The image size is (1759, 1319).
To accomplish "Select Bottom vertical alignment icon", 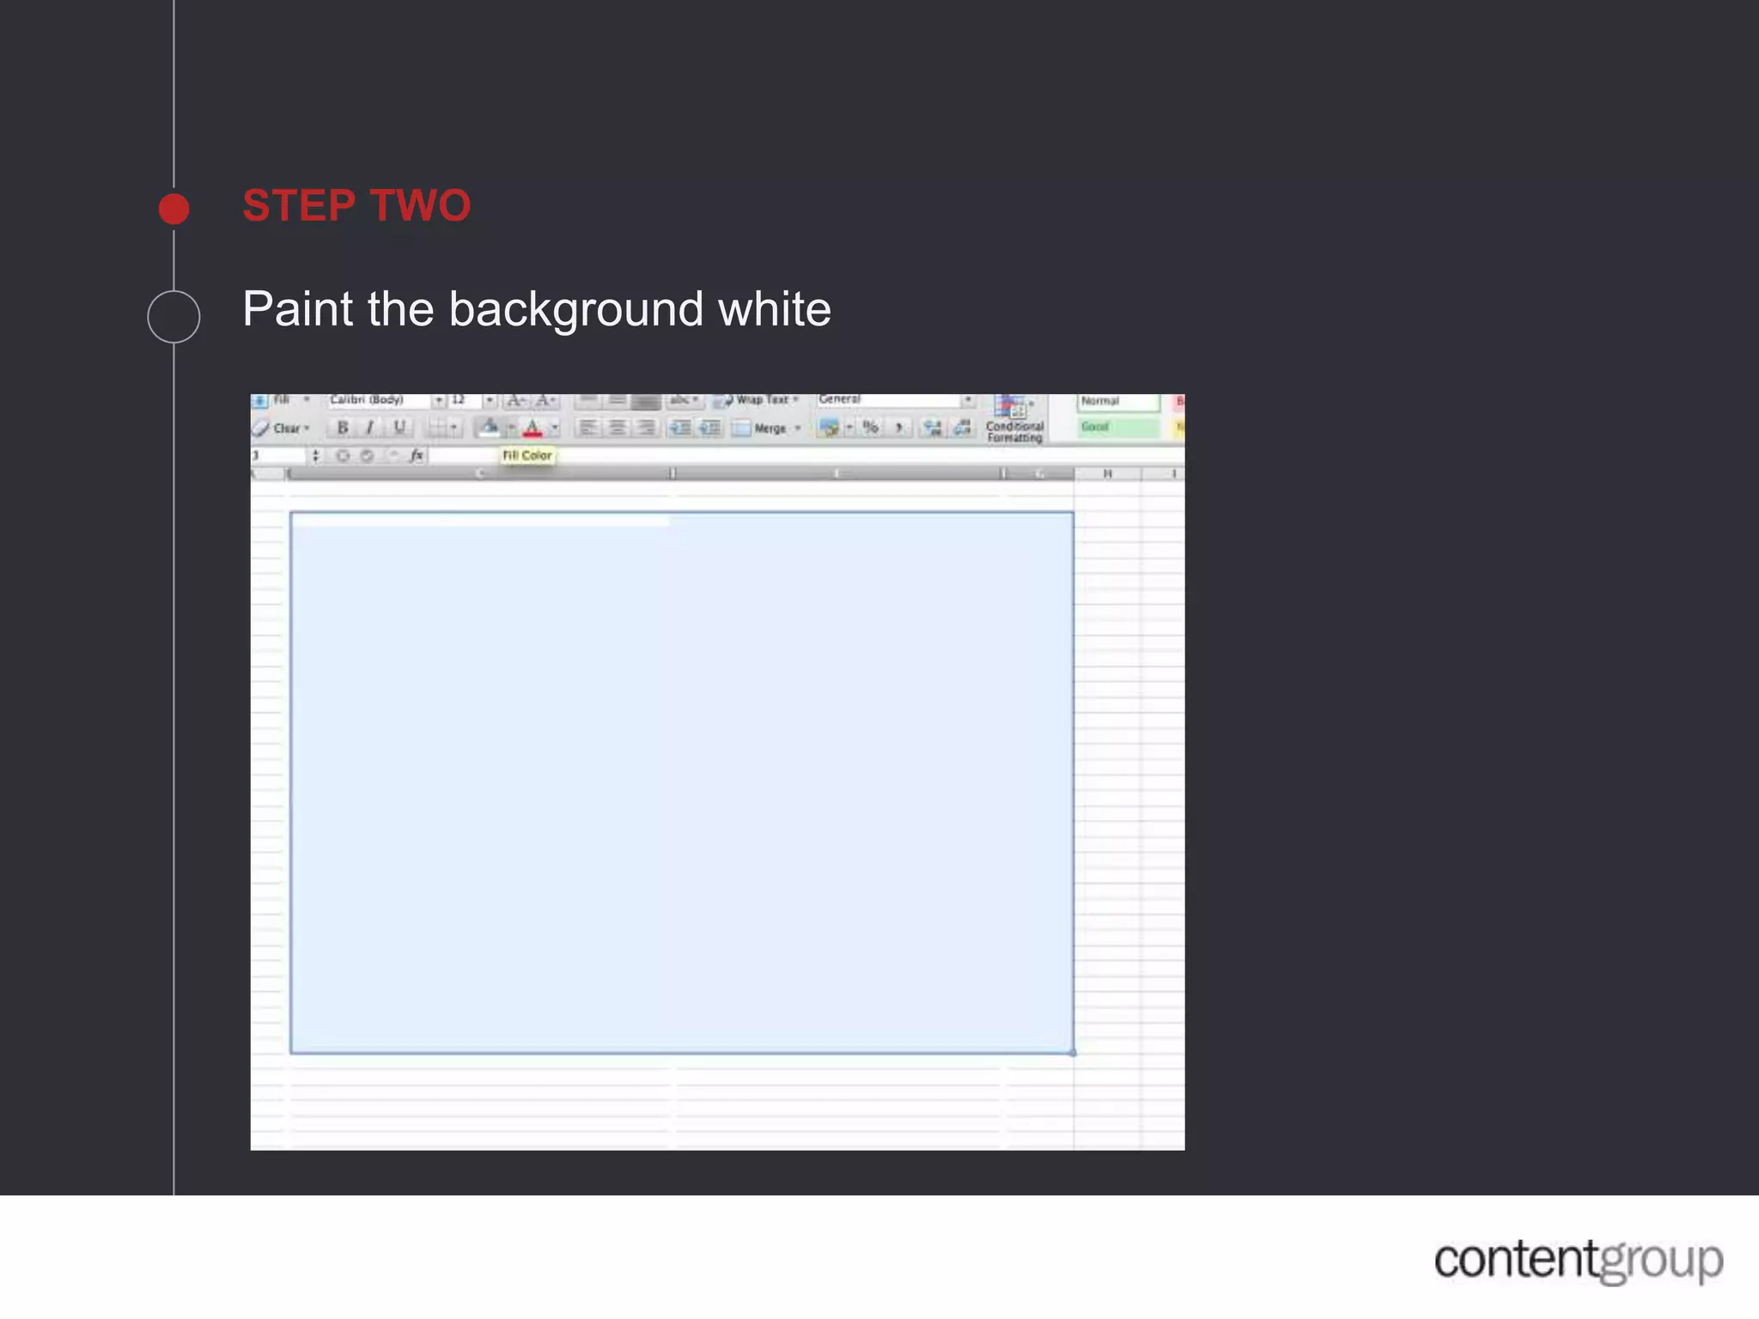I will [646, 400].
